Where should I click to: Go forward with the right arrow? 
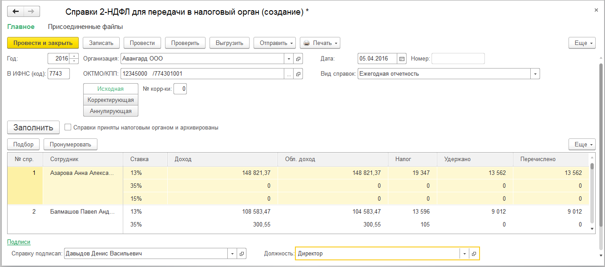(32, 12)
